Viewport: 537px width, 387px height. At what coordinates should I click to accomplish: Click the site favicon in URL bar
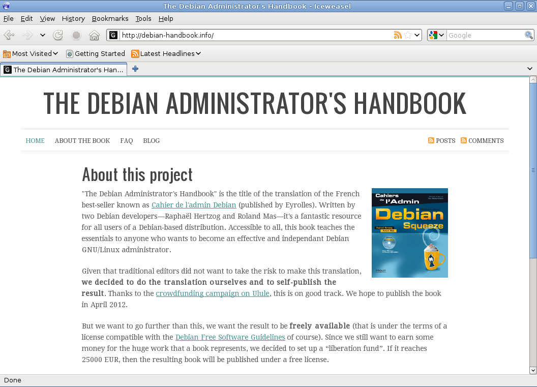[x=113, y=35]
